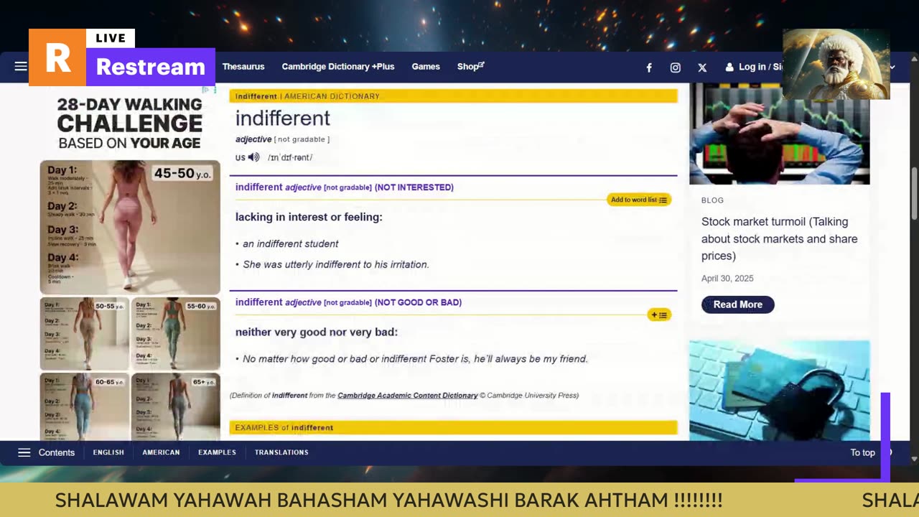This screenshot has height=517, width=919.
Task: Open Cambridge Dictionary +Plus menu
Action: [338, 67]
